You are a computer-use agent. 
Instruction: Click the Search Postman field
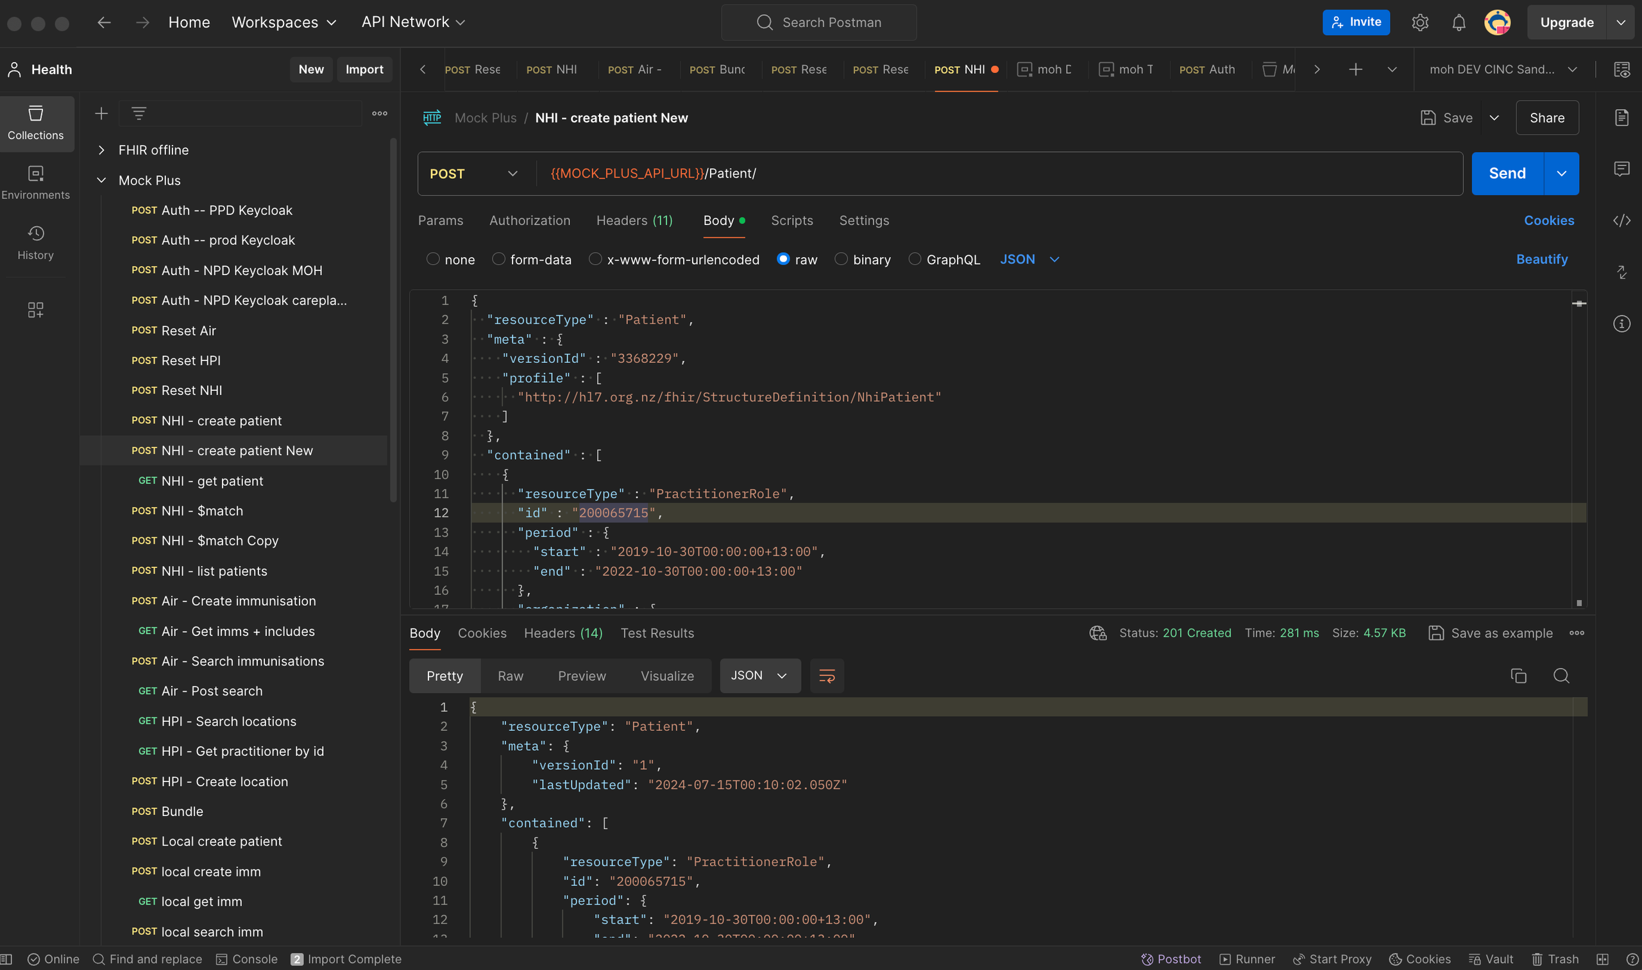818,22
